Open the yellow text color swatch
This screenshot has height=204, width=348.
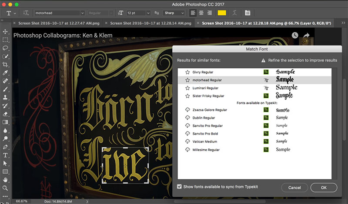(x=222, y=13)
